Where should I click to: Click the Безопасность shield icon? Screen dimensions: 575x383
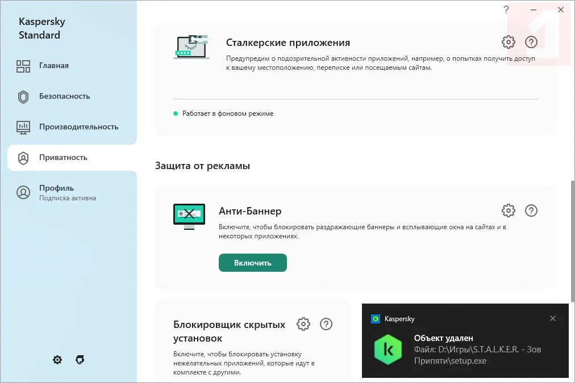coord(23,96)
